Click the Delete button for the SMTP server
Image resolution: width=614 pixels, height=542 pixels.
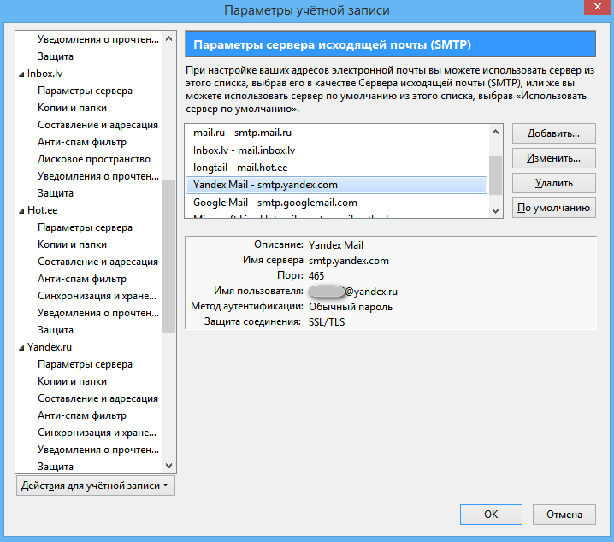click(553, 183)
